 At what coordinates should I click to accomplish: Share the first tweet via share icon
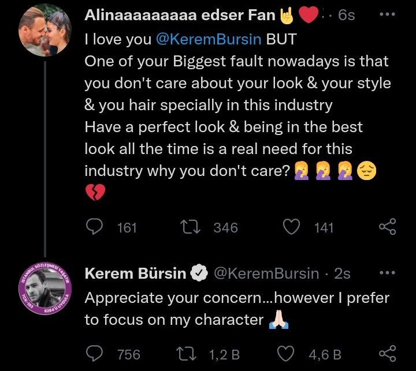point(387,227)
